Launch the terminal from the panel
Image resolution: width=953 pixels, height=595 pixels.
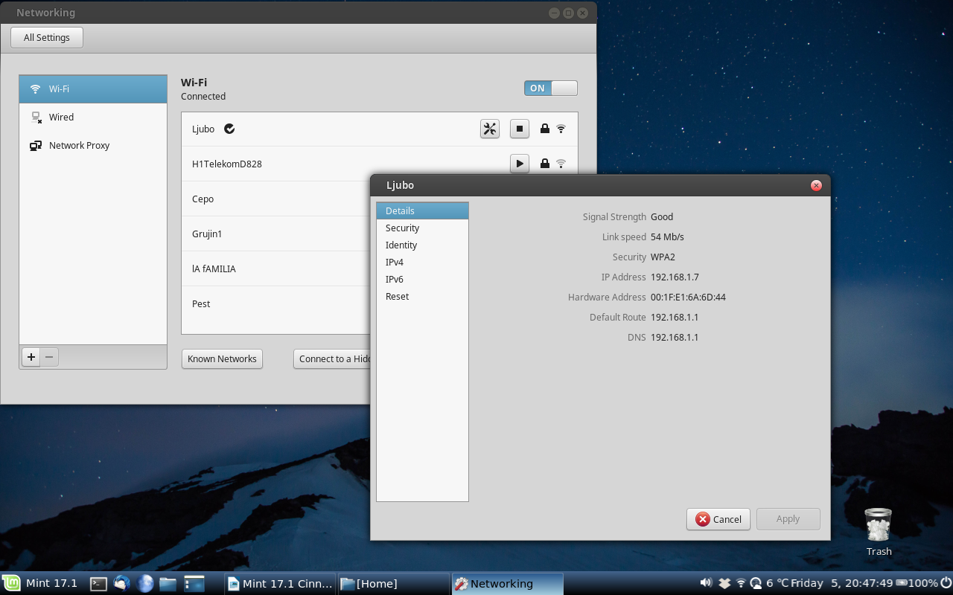pyautogui.click(x=98, y=584)
